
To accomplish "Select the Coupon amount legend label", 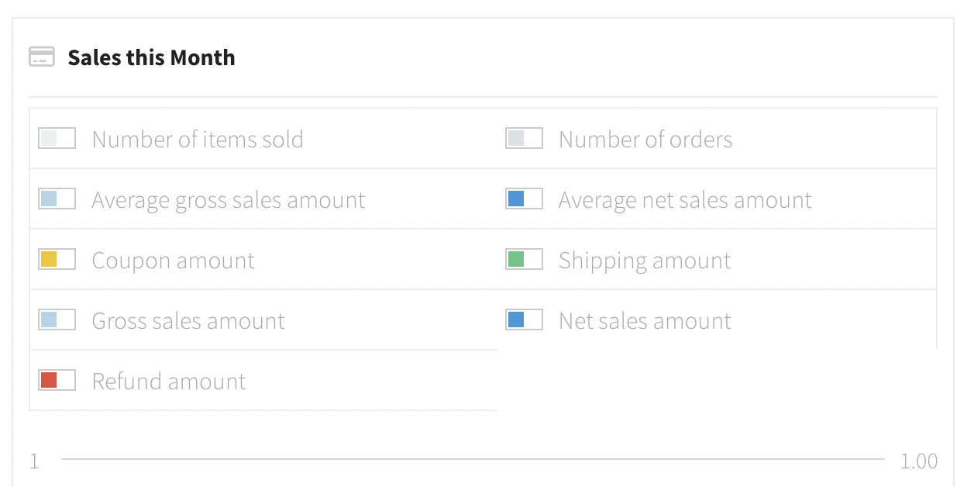I will point(174,261).
